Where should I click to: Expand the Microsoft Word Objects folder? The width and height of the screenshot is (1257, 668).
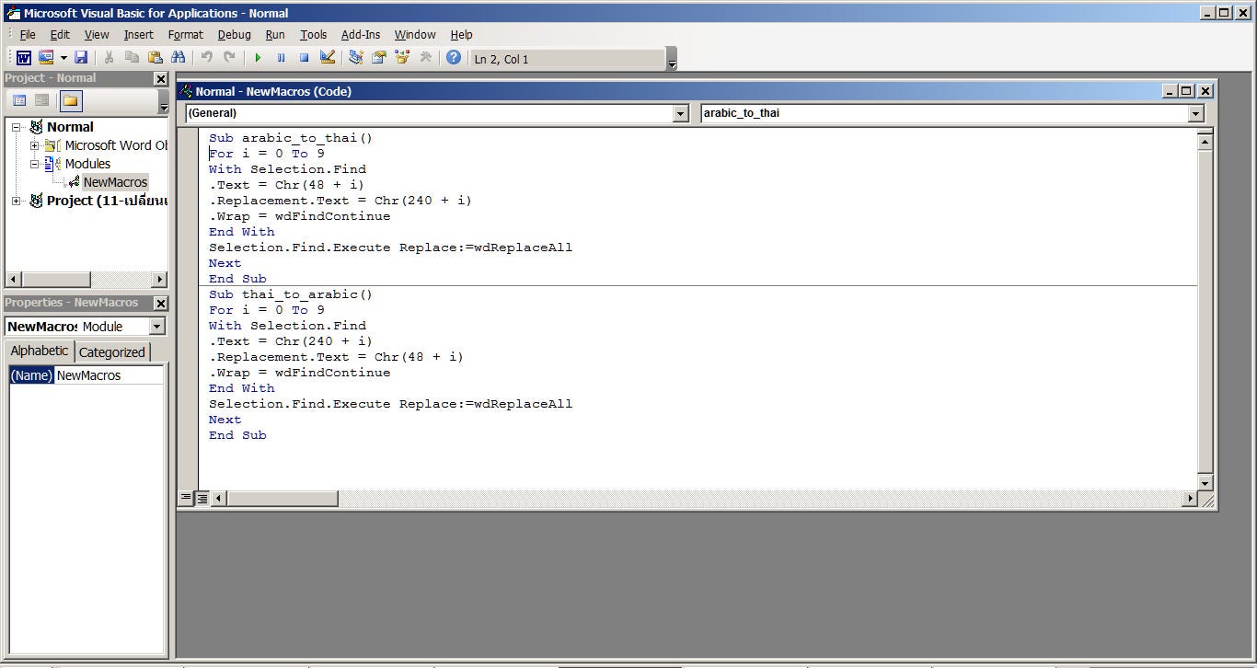(x=34, y=145)
